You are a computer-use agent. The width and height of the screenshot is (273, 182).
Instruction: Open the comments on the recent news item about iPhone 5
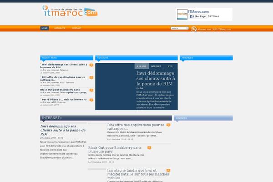[91, 100]
